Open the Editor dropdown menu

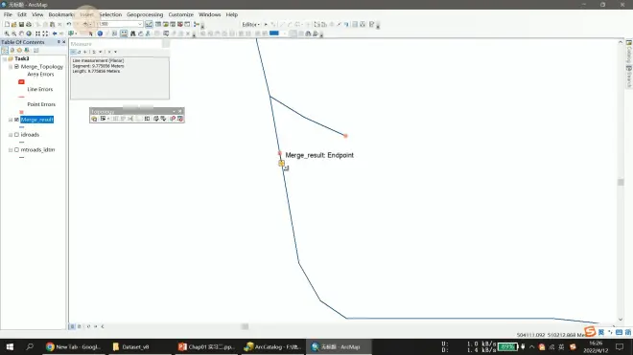coord(250,25)
